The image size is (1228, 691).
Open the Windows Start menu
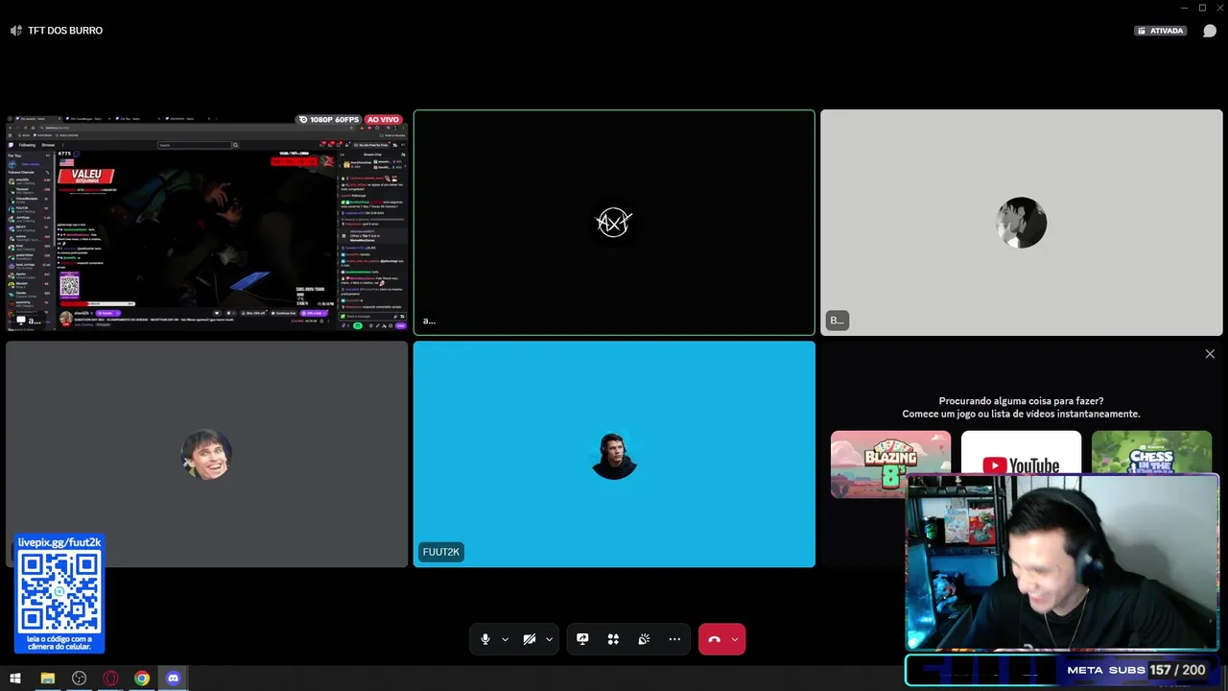[x=15, y=679]
